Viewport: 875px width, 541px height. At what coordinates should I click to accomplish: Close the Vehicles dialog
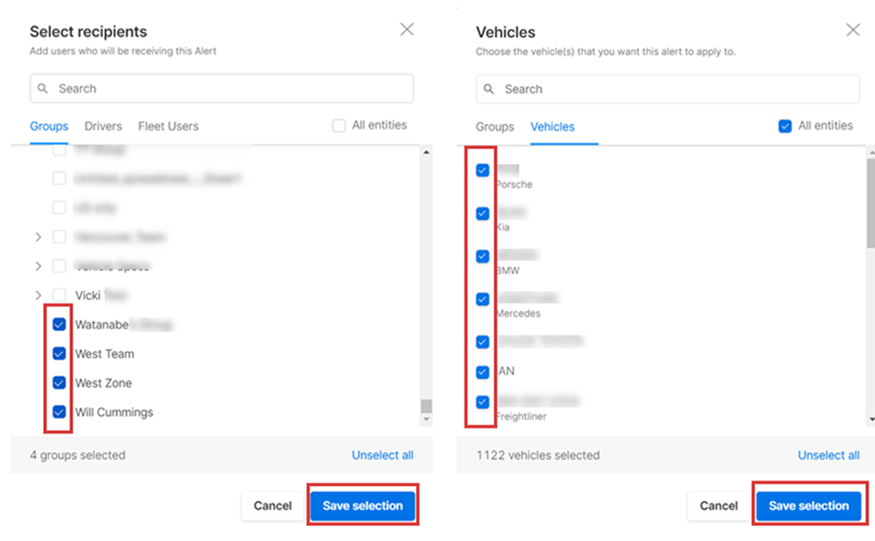pyautogui.click(x=853, y=29)
